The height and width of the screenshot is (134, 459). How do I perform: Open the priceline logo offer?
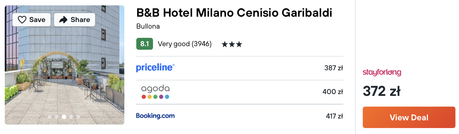click(155, 68)
